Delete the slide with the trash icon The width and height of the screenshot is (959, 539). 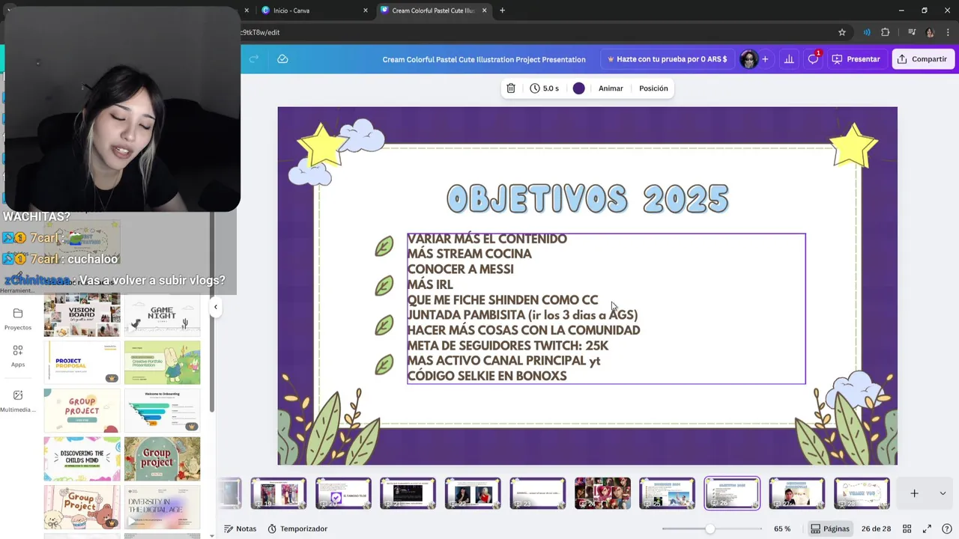coord(511,88)
